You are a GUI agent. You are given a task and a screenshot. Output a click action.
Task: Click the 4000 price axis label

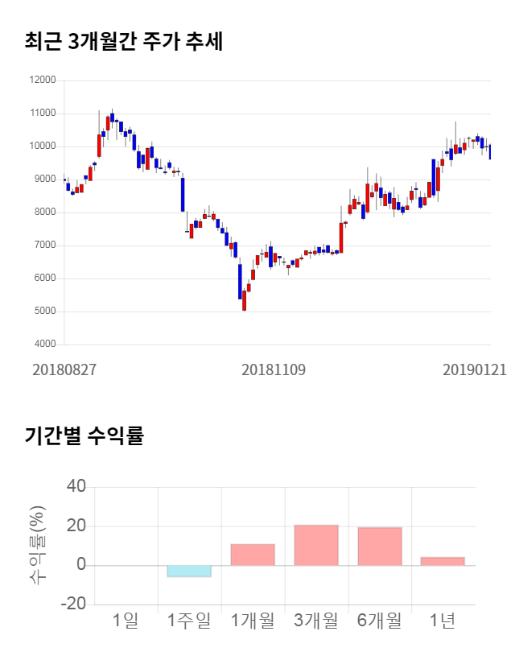pos(44,345)
